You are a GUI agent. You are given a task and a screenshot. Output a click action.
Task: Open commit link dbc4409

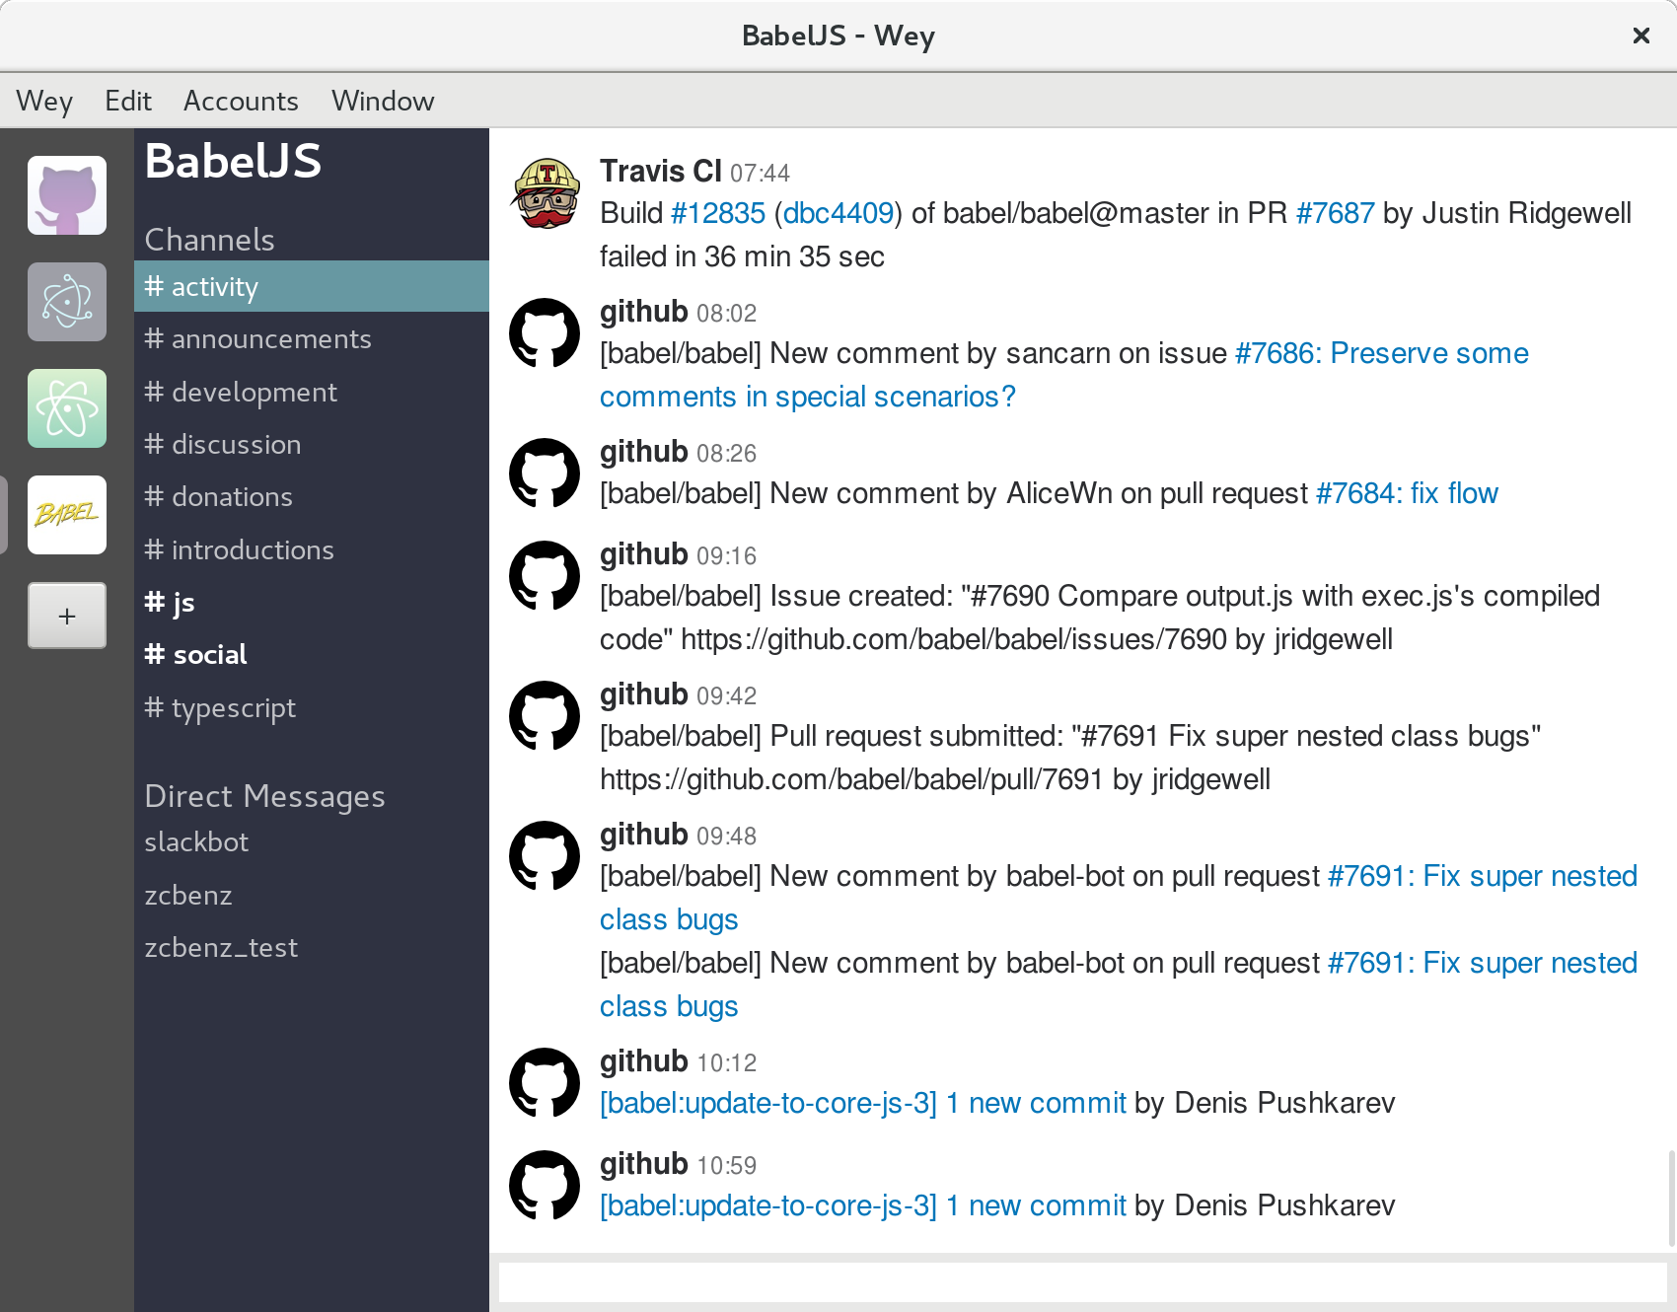tap(838, 213)
